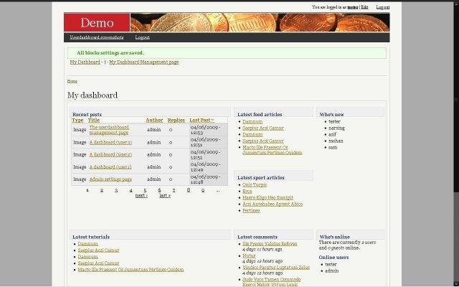Sort Recent posts by Type column
Image resolution: width=459 pixels, height=287 pixels.
77,120
